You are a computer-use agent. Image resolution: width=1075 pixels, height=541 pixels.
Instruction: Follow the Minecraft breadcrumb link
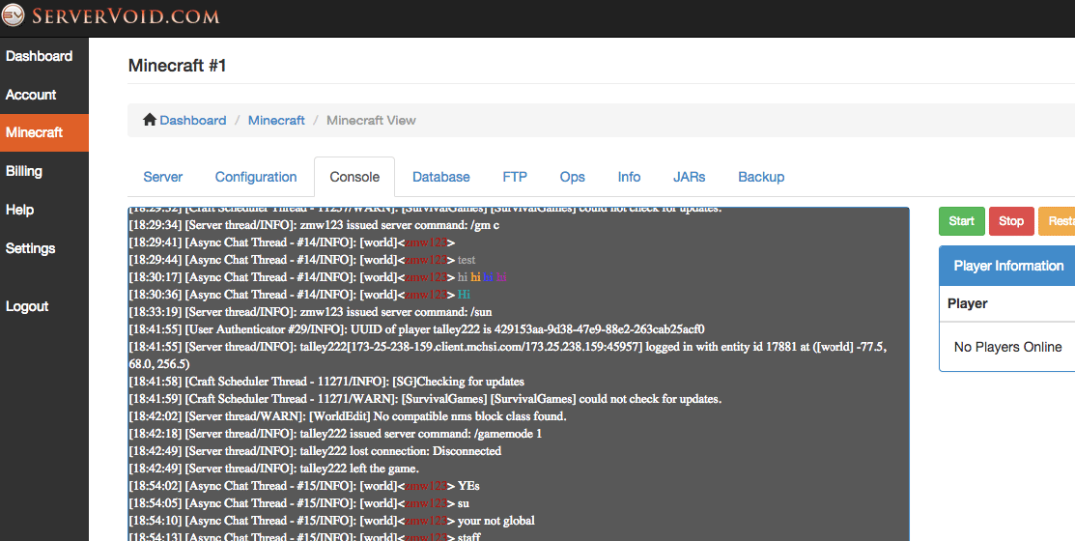pos(276,121)
